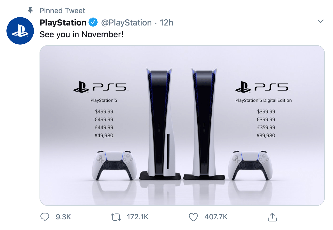Click the 9.3K replies count
The width and height of the screenshot is (333, 230).
pyautogui.click(x=63, y=217)
